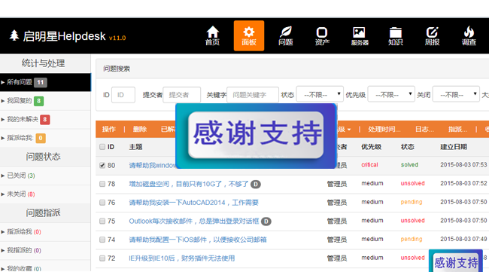Click 处理时间 in the orange toolbar
Image resolution: width=489 pixels, height=272 pixels.
coord(384,130)
